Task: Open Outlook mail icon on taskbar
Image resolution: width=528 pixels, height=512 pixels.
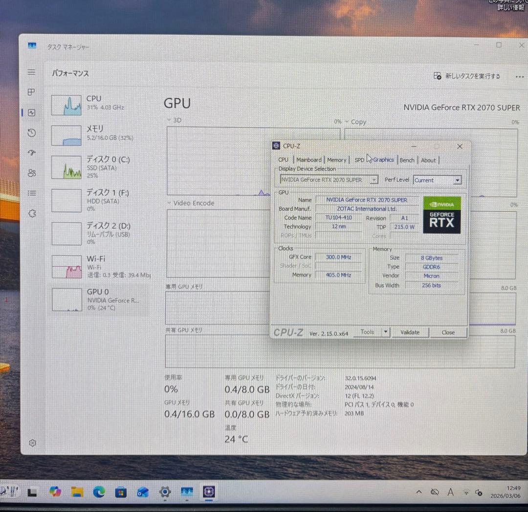Action: 143,492
